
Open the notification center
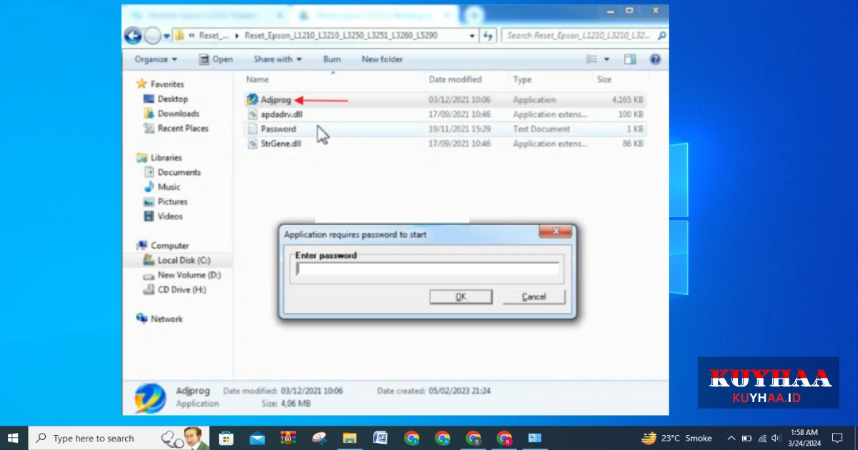837,438
